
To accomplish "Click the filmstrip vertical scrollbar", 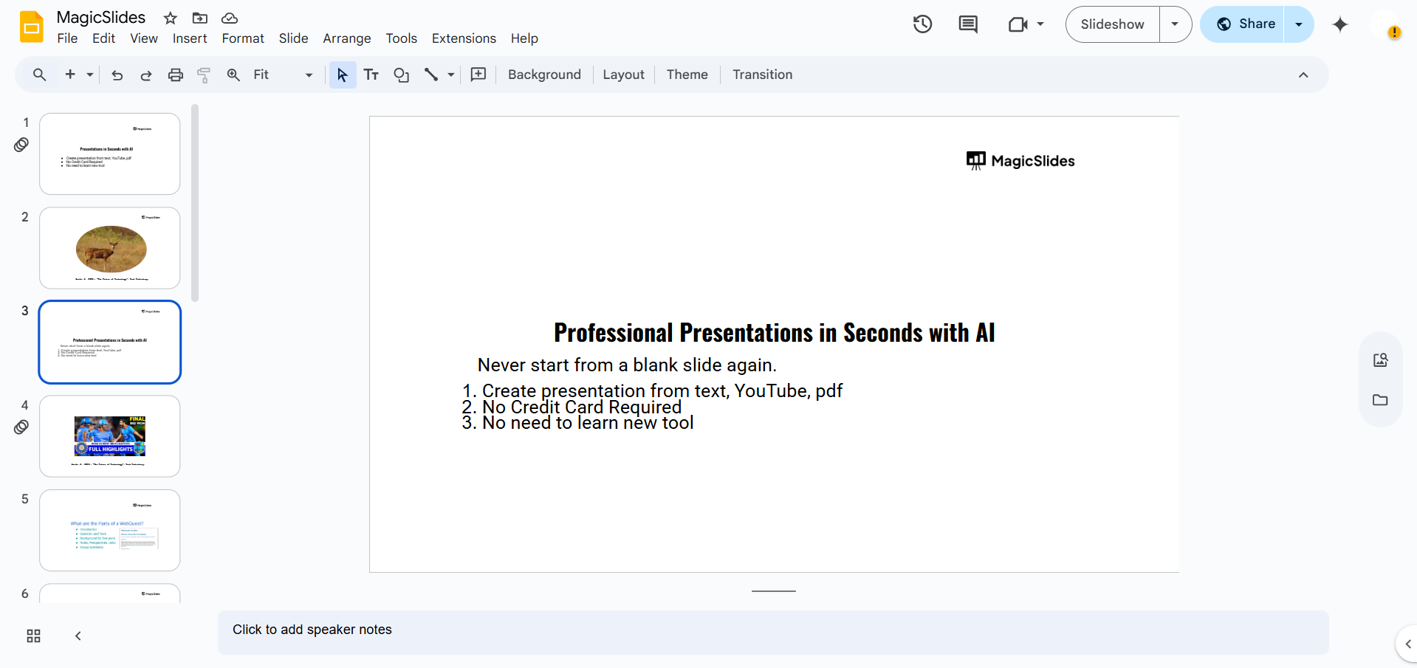I will 195,203.
